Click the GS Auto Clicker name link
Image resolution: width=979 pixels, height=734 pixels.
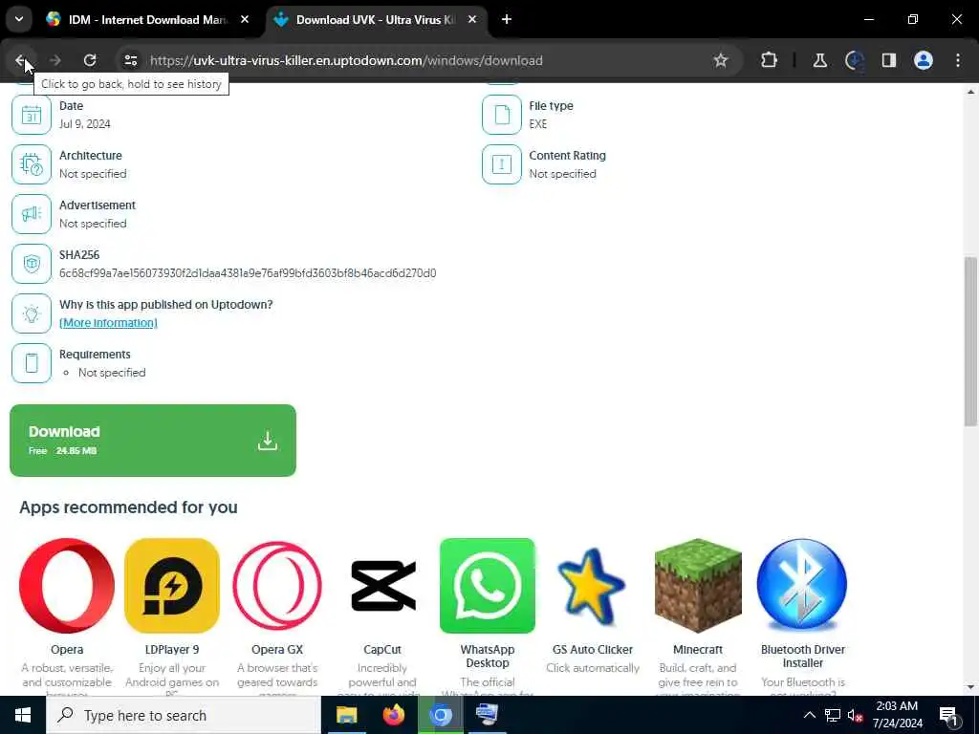pyautogui.click(x=592, y=649)
